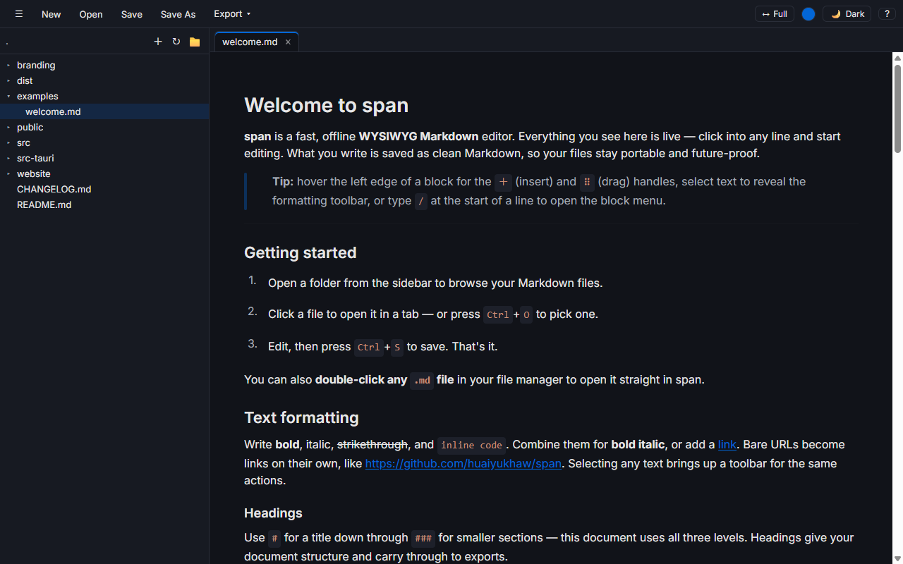Click the 'Text formatting' heading
Screen dimensions: 903x564
[301, 417]
